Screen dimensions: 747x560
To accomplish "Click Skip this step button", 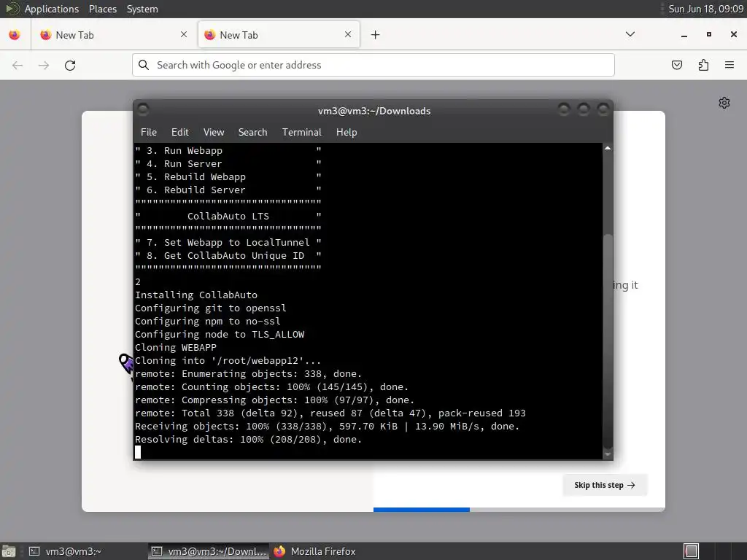I will [605, 485].
